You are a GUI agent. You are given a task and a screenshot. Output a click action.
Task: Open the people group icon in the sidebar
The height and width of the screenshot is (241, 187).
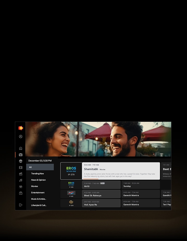21,187
